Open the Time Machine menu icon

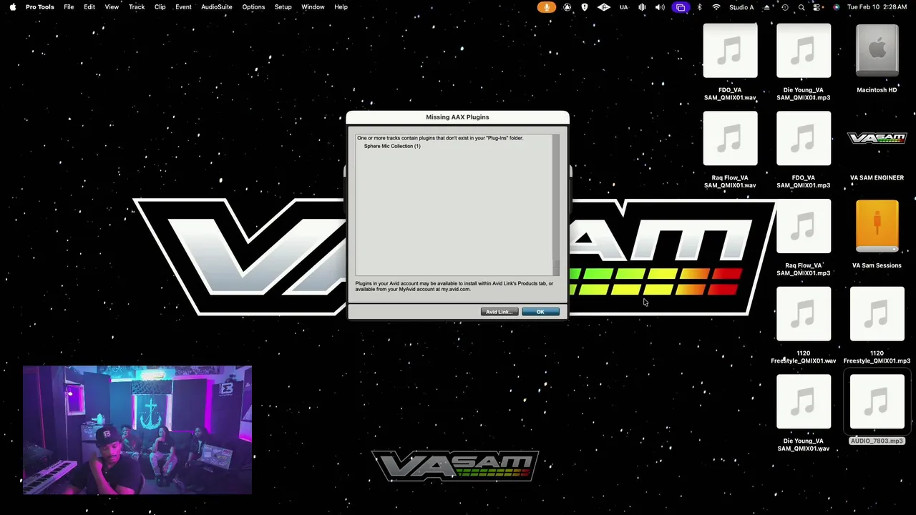point(785,7)
